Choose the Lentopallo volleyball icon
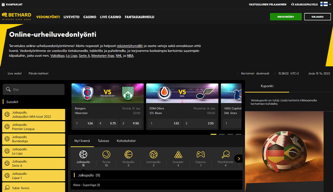Screen dimensions: 333x192 coord(153,155)
